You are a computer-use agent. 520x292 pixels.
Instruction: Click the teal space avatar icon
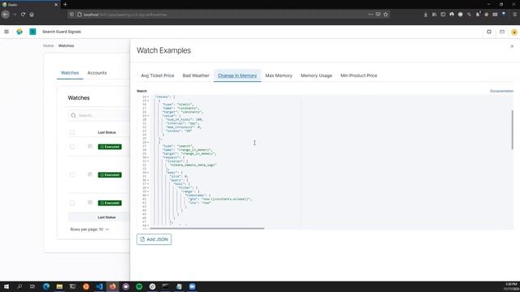[32, 32]
